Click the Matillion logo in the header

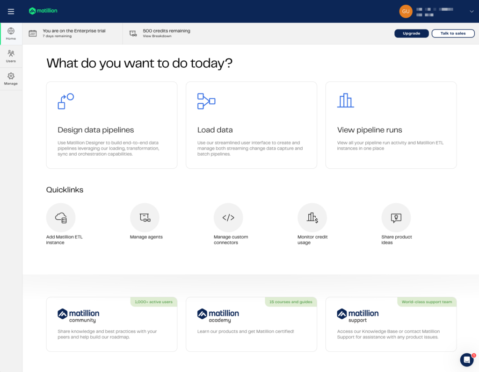click(x=43, y=10)
